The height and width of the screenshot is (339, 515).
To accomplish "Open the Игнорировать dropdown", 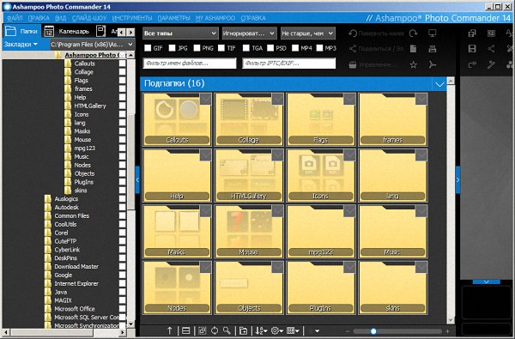I will [249, 33].
